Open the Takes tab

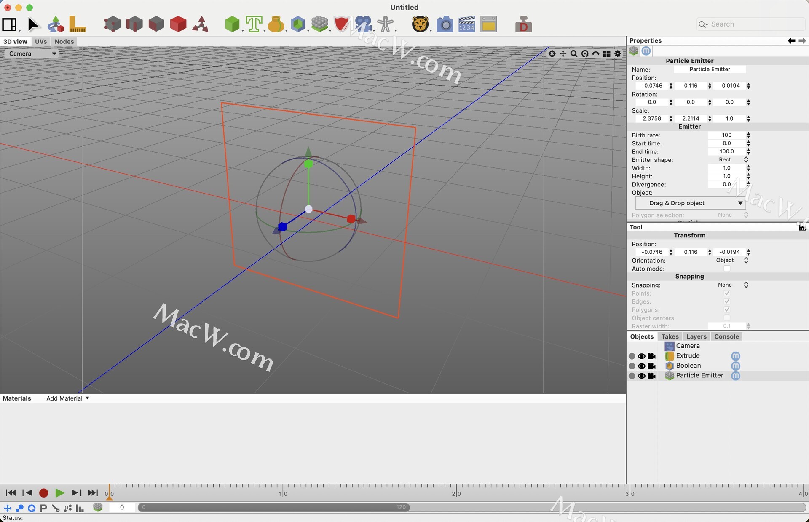pyautogui.click(x=670, y=336)
